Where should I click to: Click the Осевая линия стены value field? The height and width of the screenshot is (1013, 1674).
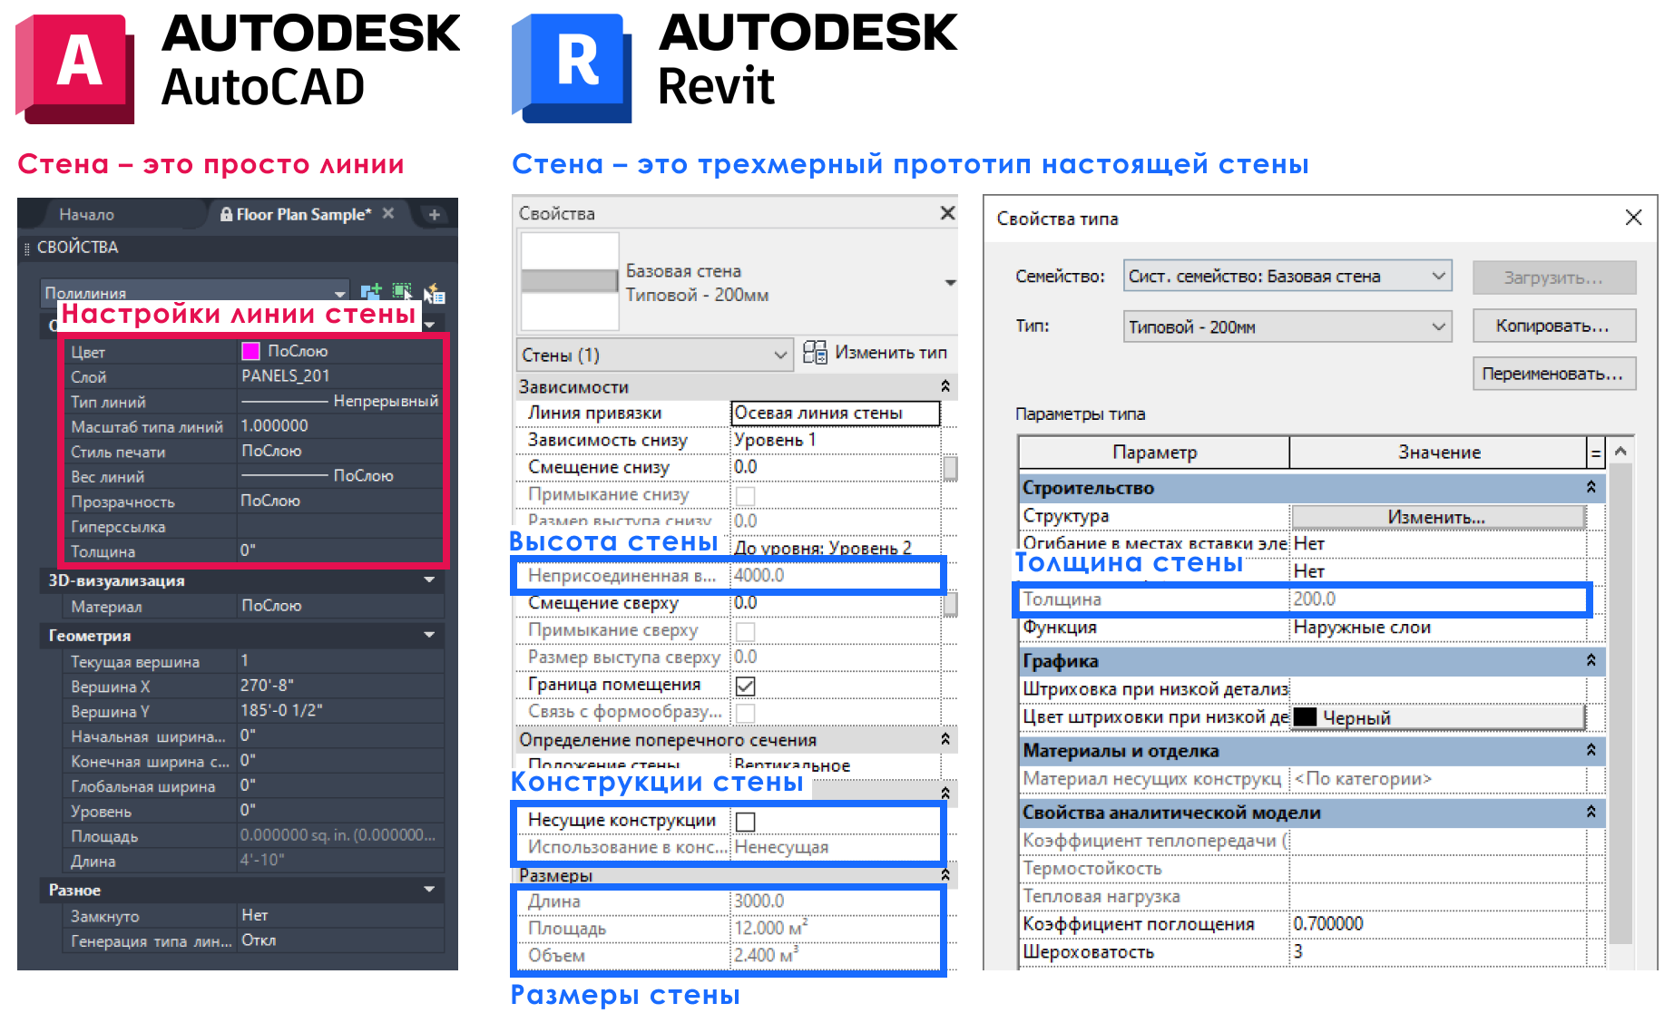click(835, 414)
